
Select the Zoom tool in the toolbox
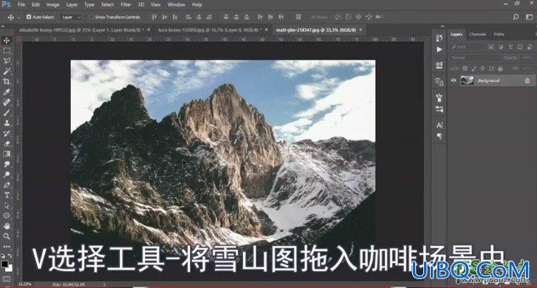pyautogui.click(x=7, y=236)
